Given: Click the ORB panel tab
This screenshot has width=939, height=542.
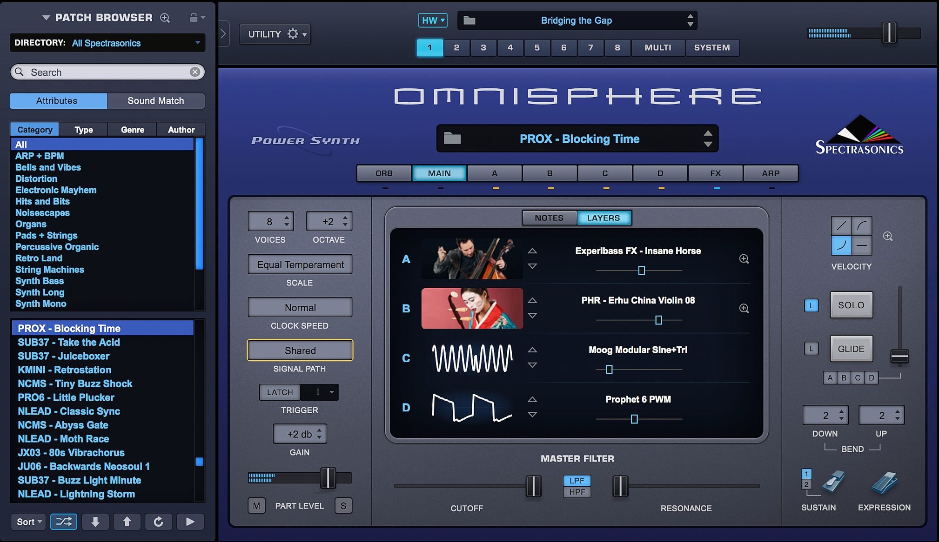Looking at the screenshot, I should pos(383,173).
